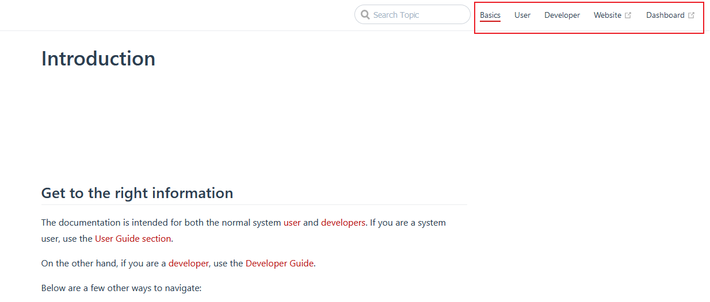Click the "Below are a few other ways" text

121,288
